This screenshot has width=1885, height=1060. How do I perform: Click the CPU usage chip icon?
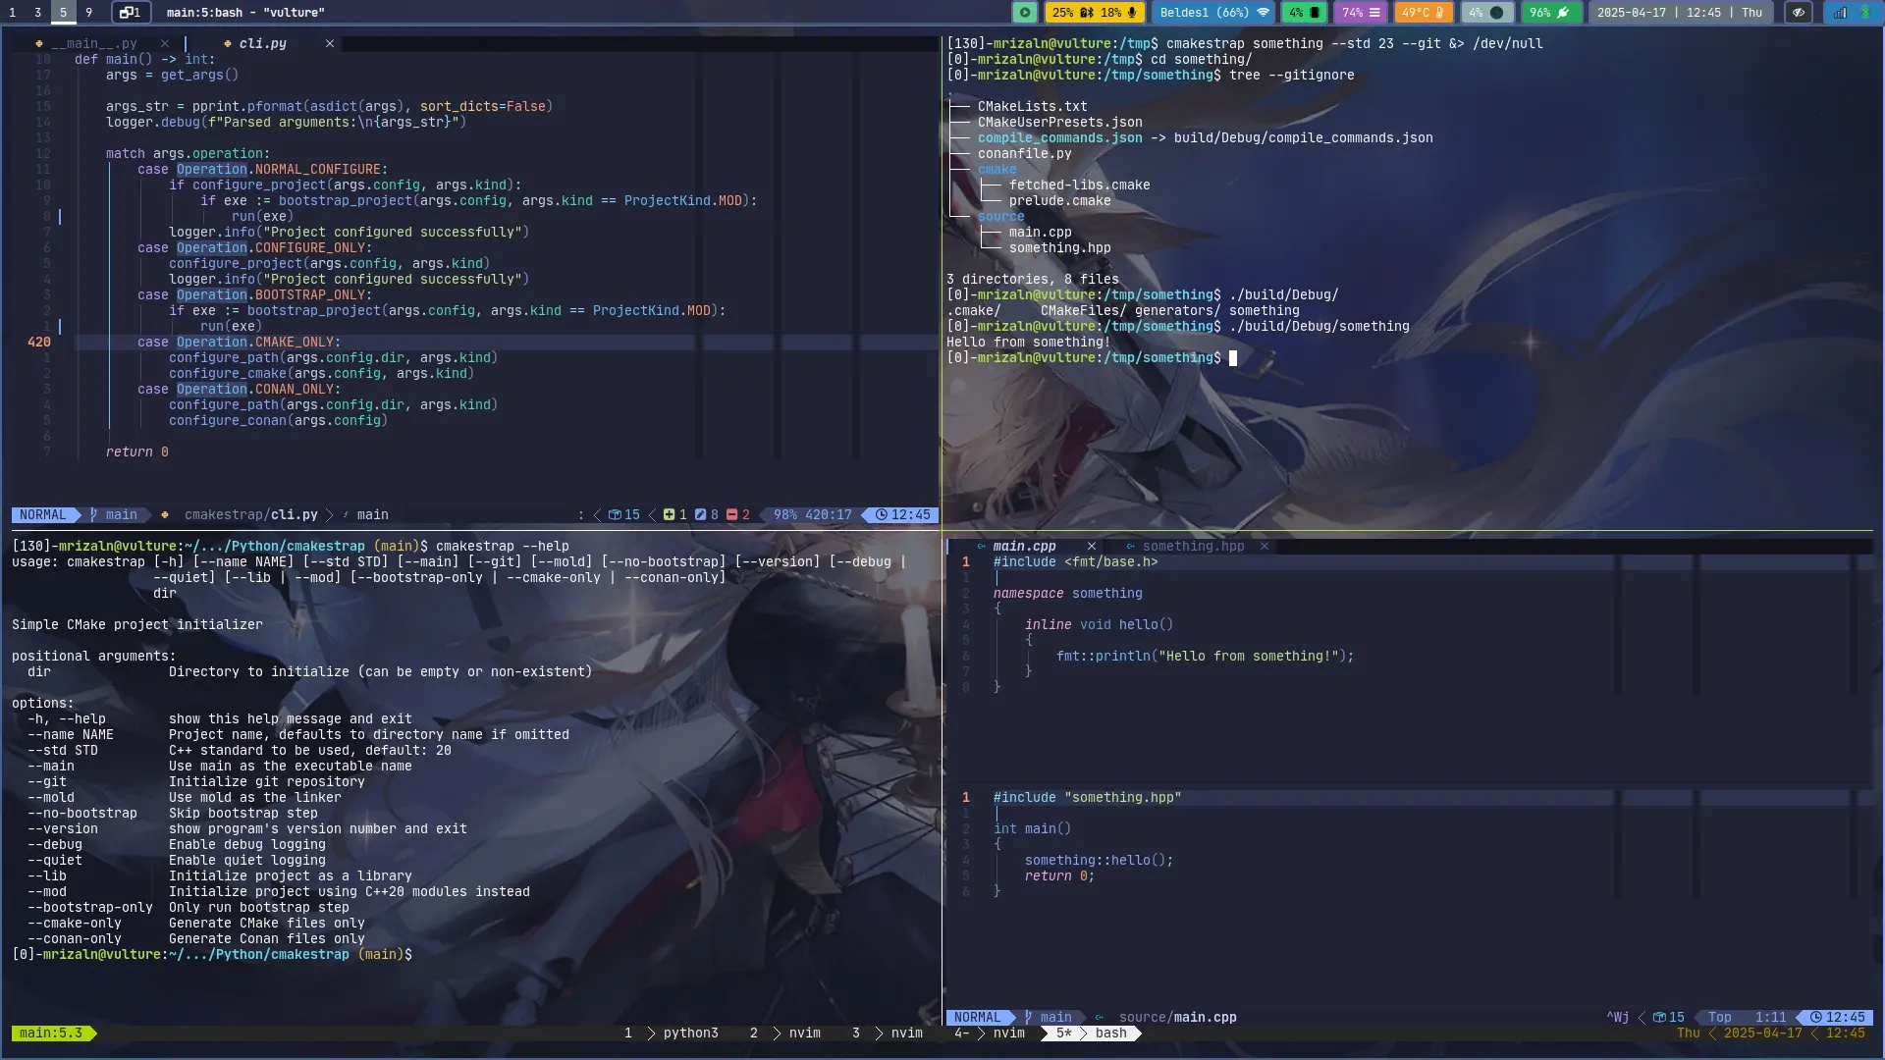[x=1315, y=13]
